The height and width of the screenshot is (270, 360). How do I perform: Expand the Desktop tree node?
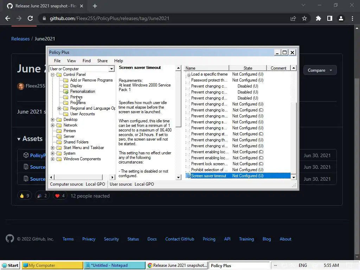[53, 120]
